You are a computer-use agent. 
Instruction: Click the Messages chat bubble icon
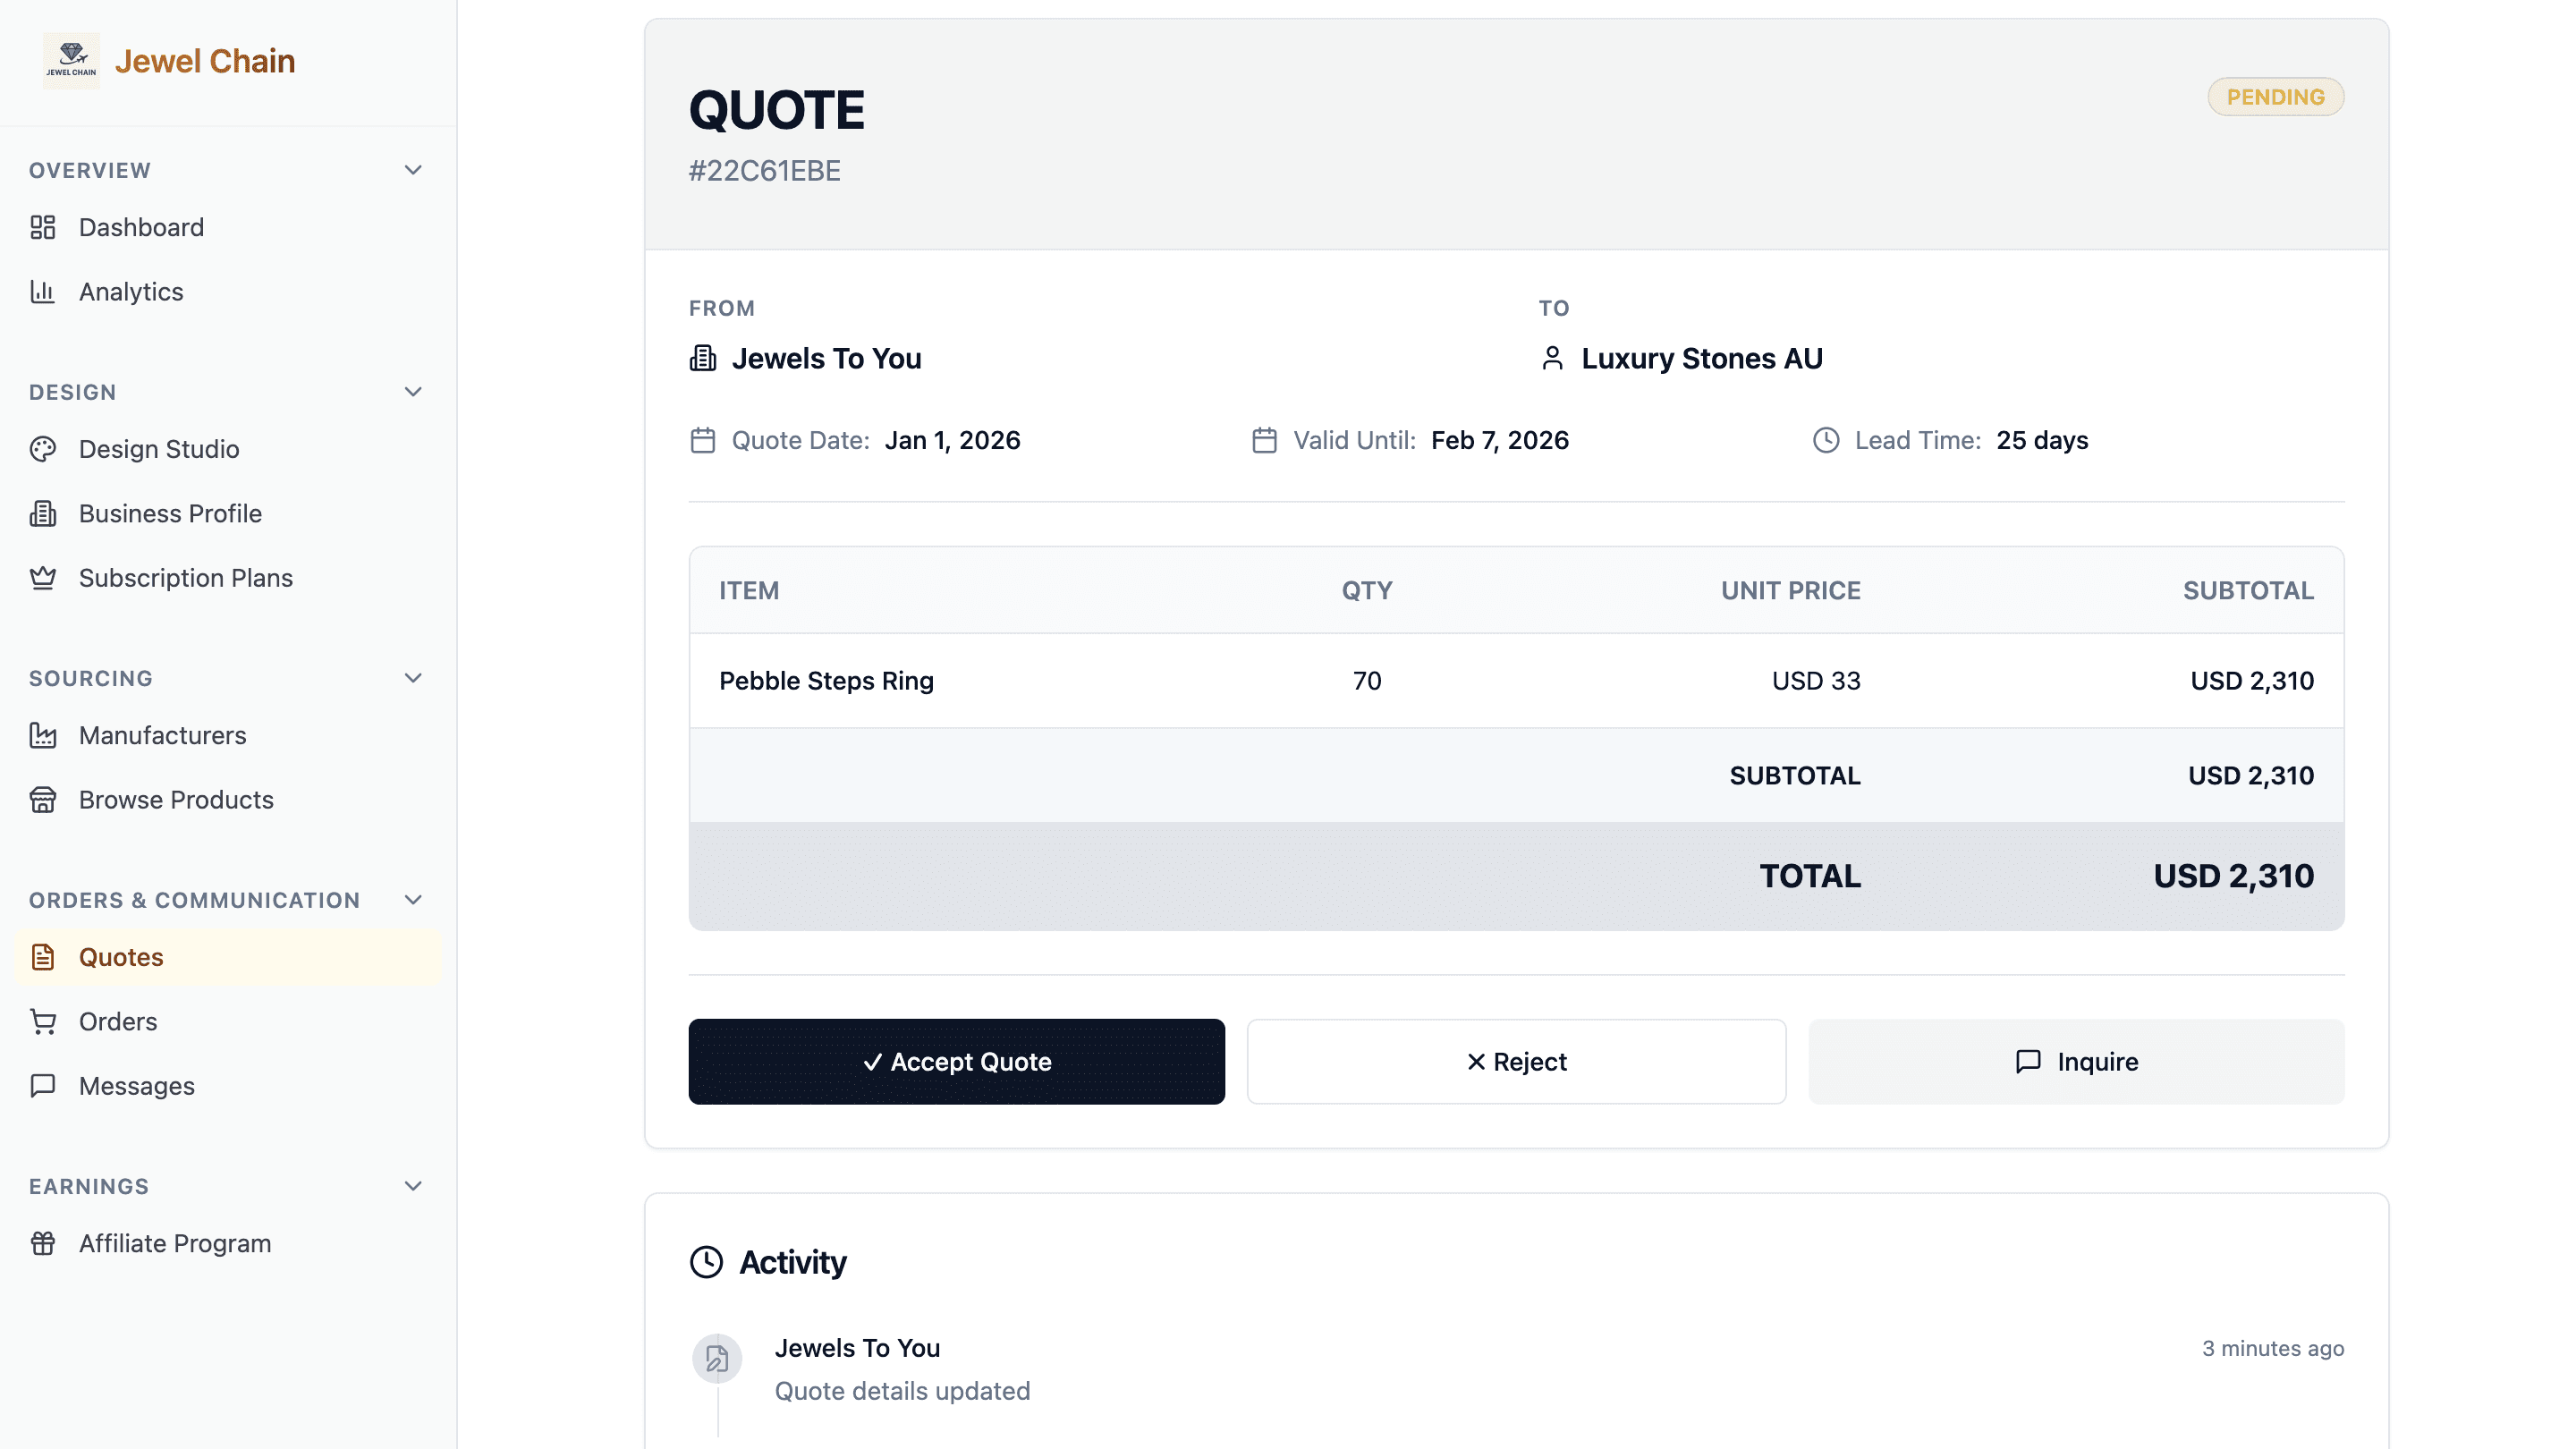point(43,1086)
